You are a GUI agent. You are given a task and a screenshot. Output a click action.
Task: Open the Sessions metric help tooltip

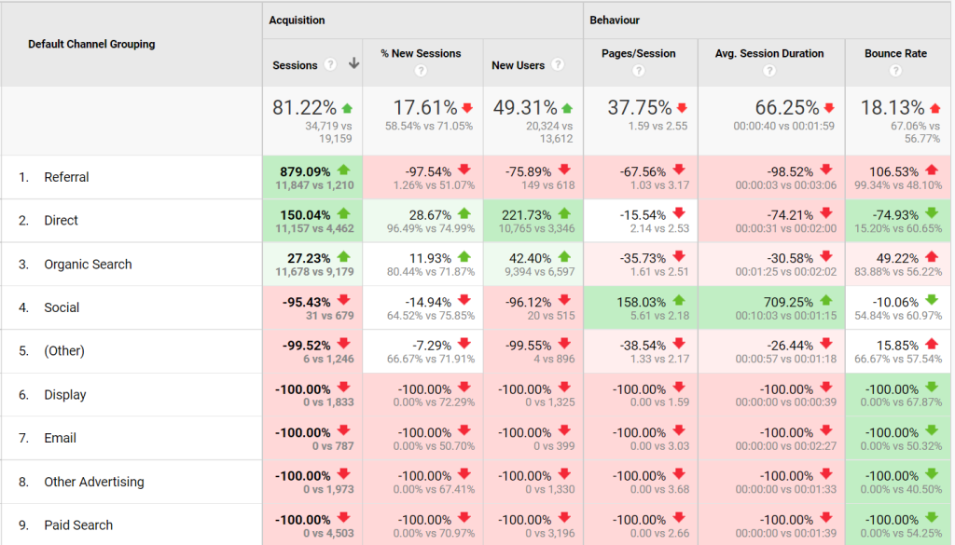click(x=330, y=62)
